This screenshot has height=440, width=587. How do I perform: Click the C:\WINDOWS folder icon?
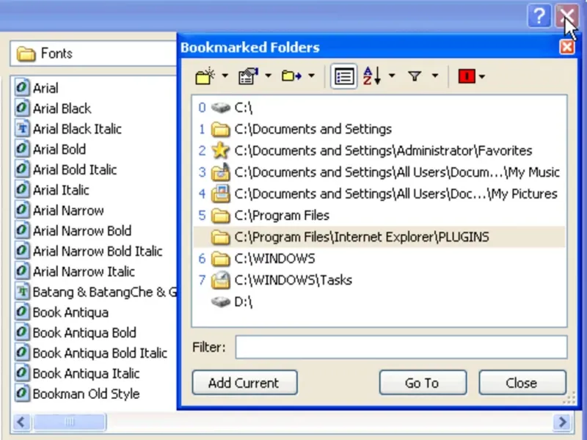pos(221,259)
